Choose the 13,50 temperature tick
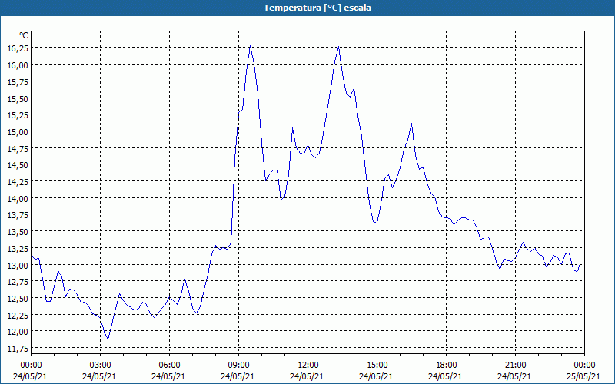The width and height of the screenshot is (615, 384). [x=18, y=232]
